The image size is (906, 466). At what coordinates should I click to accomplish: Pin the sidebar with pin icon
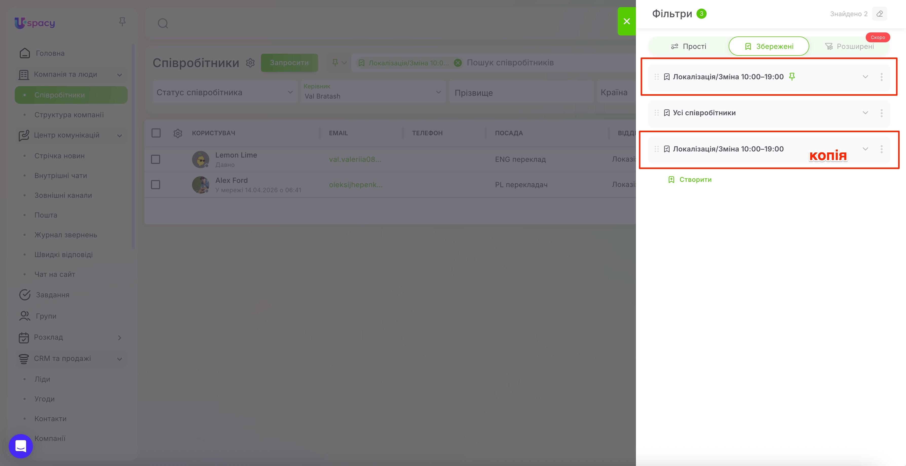click(x=122, y=22)
